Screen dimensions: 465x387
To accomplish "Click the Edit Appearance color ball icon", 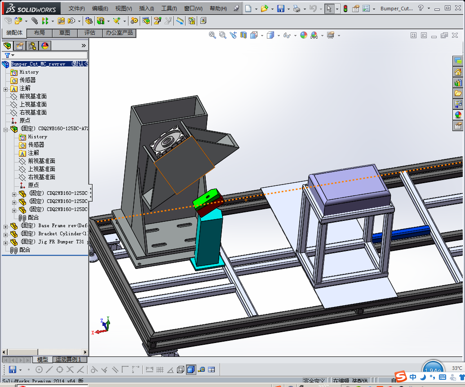I will coord(304,35).
